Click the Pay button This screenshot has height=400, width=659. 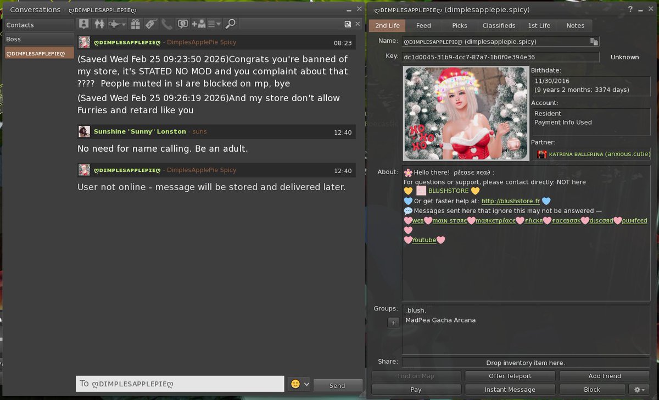(x=416, y=390)
